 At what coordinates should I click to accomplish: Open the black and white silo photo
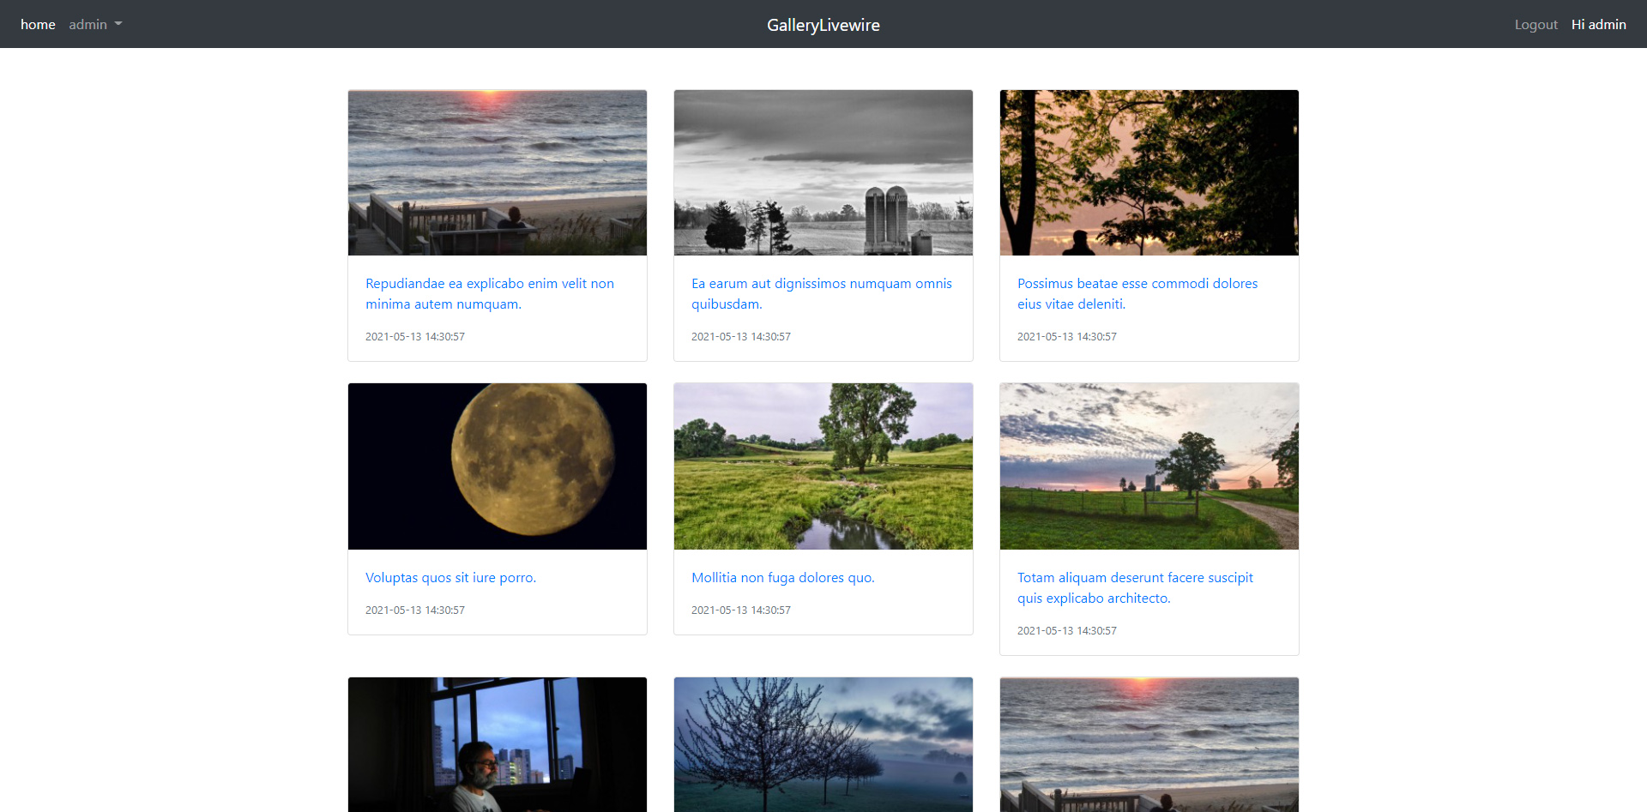click(823, 172)
